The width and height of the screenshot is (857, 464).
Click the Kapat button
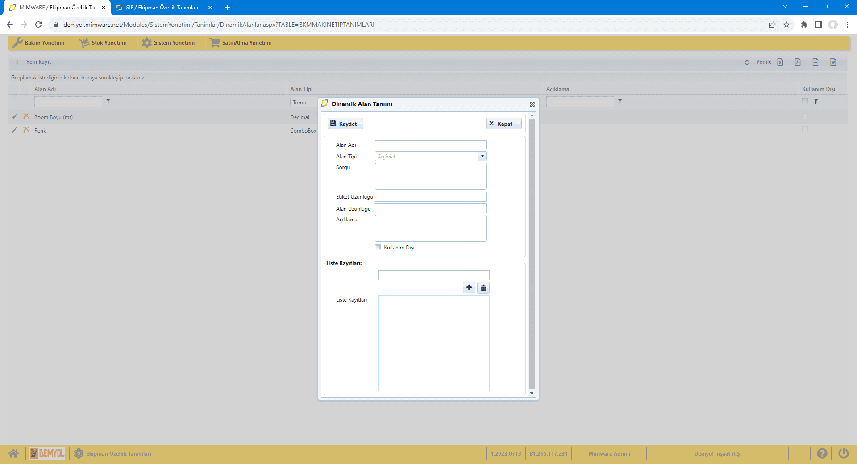503,124
